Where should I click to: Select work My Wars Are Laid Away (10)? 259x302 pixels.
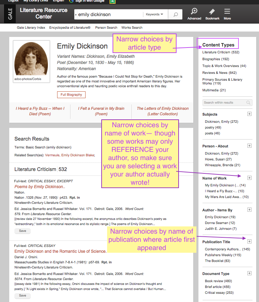(227, 197)
